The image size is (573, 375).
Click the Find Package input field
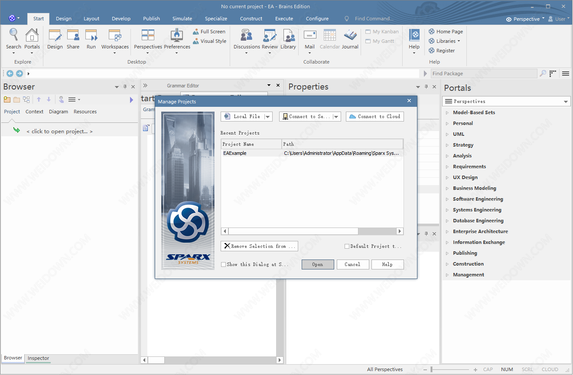pos(484,74)
